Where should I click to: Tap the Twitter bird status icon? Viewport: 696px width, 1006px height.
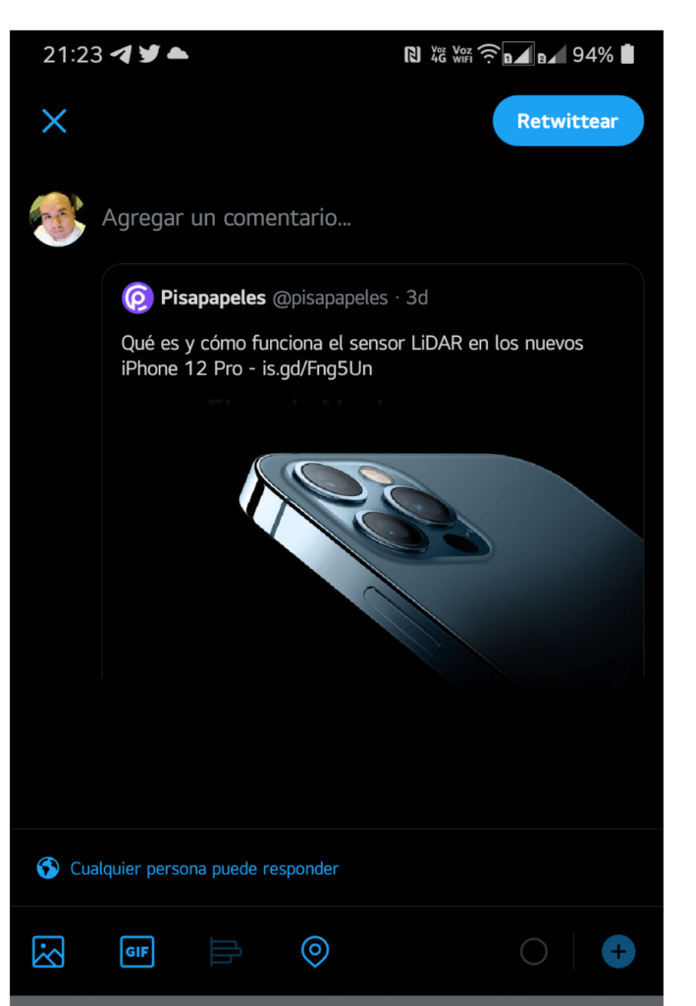(x=149, y=54)
